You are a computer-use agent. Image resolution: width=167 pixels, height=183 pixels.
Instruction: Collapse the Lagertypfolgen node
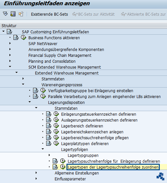point(43,149)
